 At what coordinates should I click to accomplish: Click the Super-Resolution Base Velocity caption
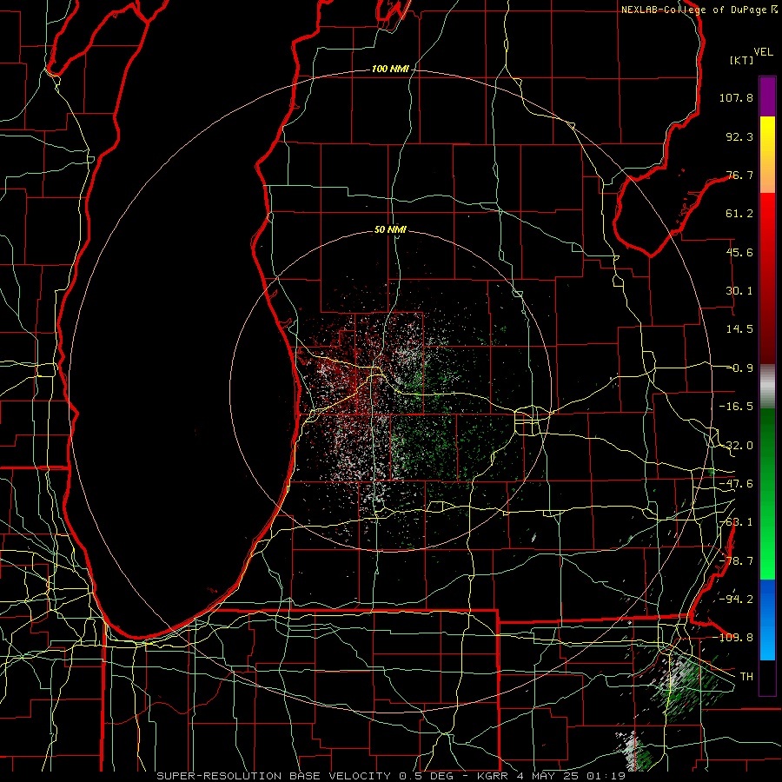point(391,776)
